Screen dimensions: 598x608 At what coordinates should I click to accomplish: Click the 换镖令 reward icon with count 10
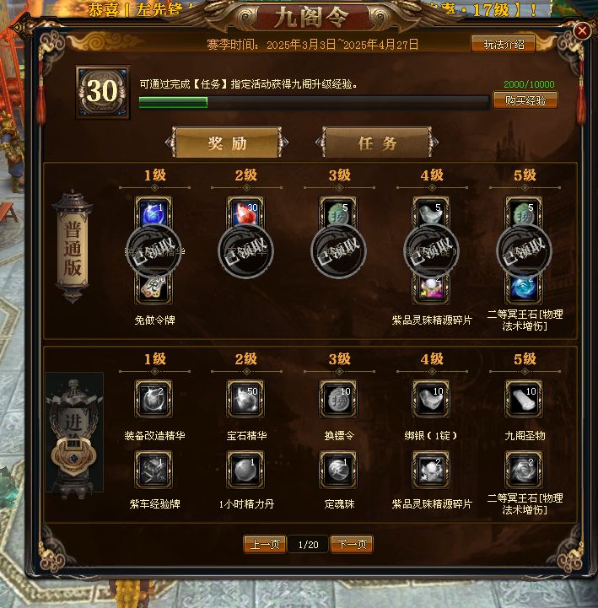point(338,399)
